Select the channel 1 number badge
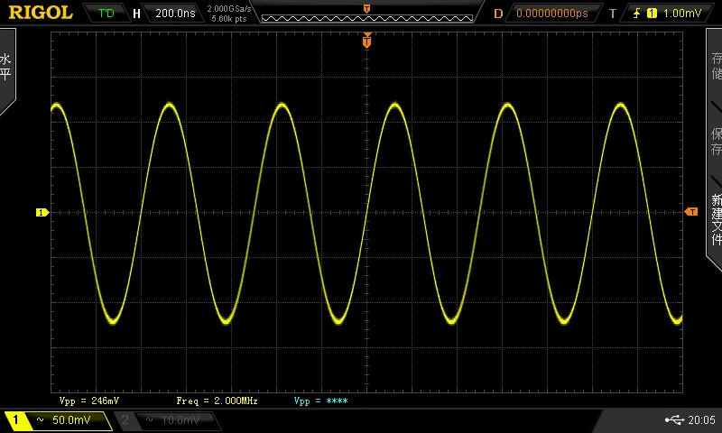The width and height of the screenshot is (722, 433). [15, 419]
